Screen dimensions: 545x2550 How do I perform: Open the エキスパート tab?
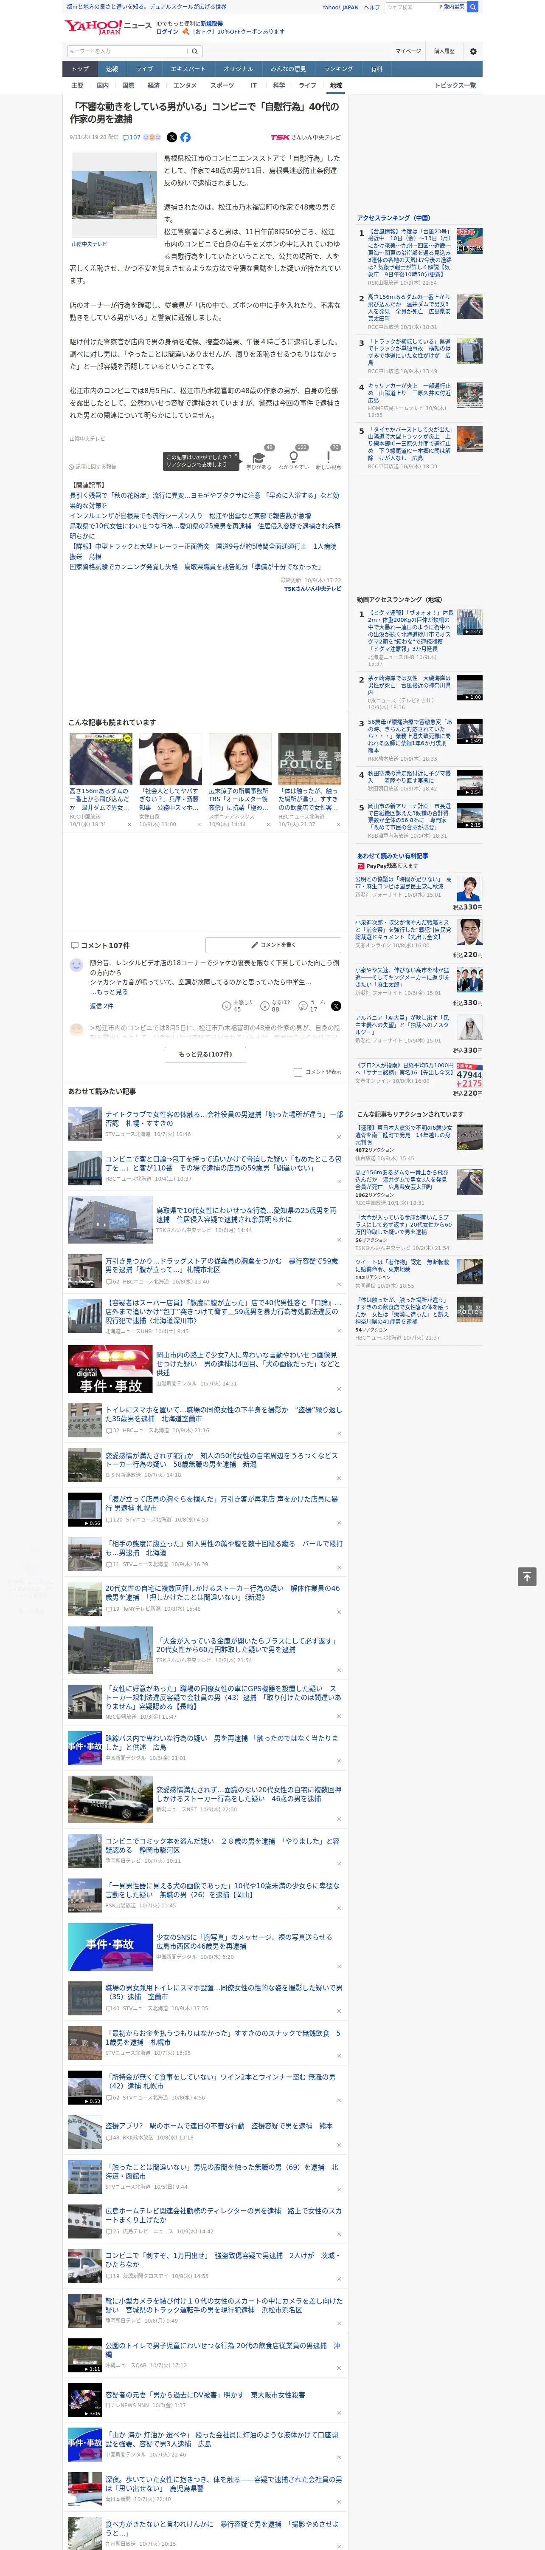click(x=188, y=68)
